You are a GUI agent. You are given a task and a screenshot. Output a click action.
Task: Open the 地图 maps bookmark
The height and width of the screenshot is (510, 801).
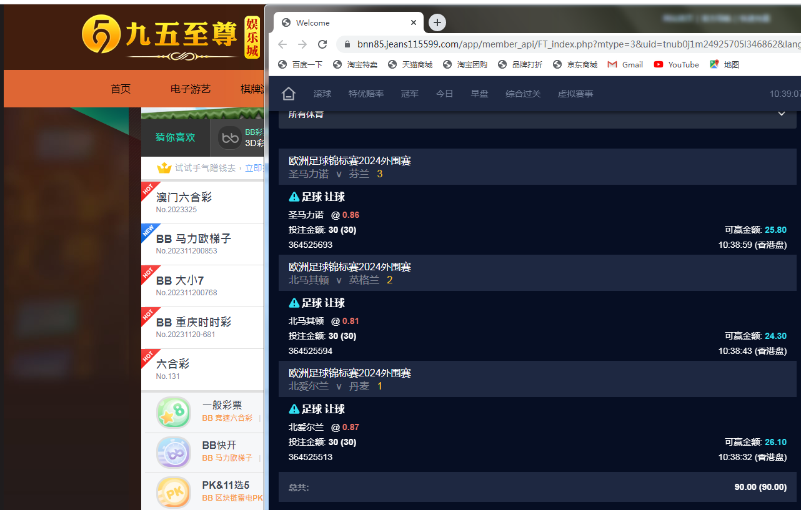(x=724, y=64)
